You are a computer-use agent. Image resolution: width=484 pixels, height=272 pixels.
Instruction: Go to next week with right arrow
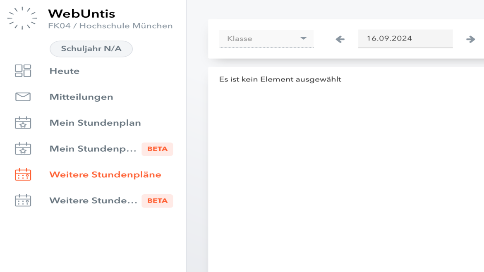pos(470,39)
